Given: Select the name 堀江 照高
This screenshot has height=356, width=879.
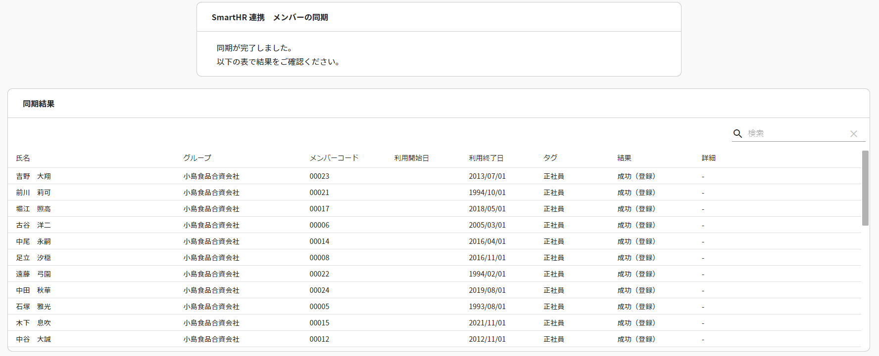Looking at the screenshot, I should point(33,209).
